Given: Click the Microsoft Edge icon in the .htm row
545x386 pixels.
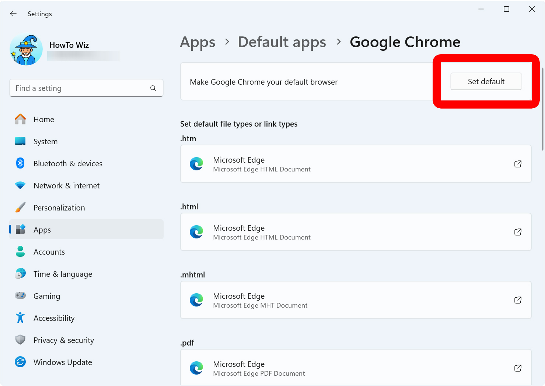Looking at the screenshot, I should coord(196,164).
